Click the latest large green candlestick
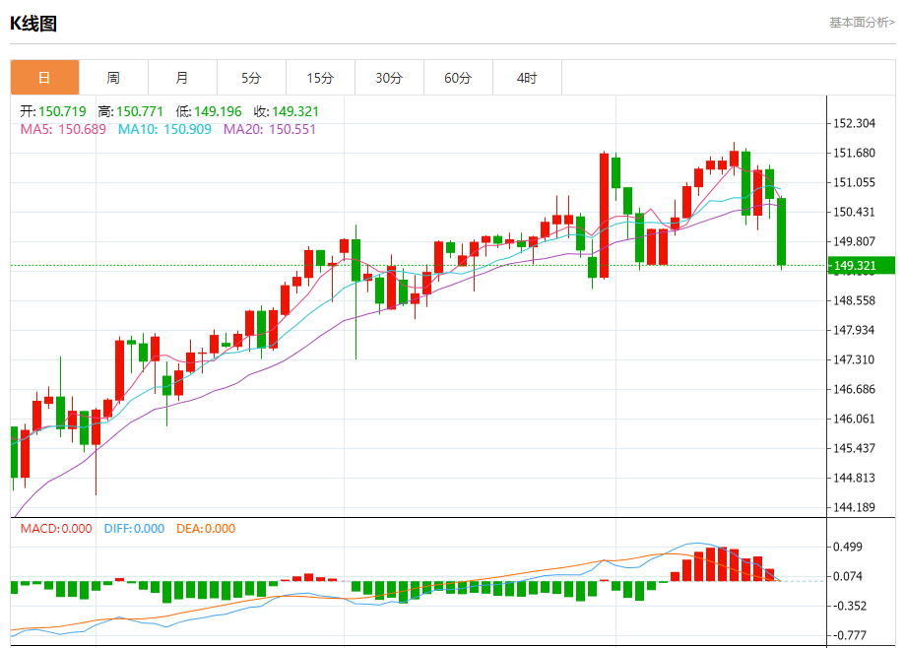This screenshot has height=648, width=905. pos(782,232)
